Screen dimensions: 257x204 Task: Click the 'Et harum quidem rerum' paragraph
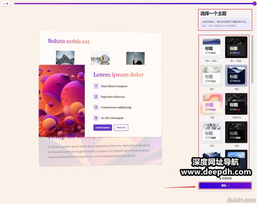99,151
